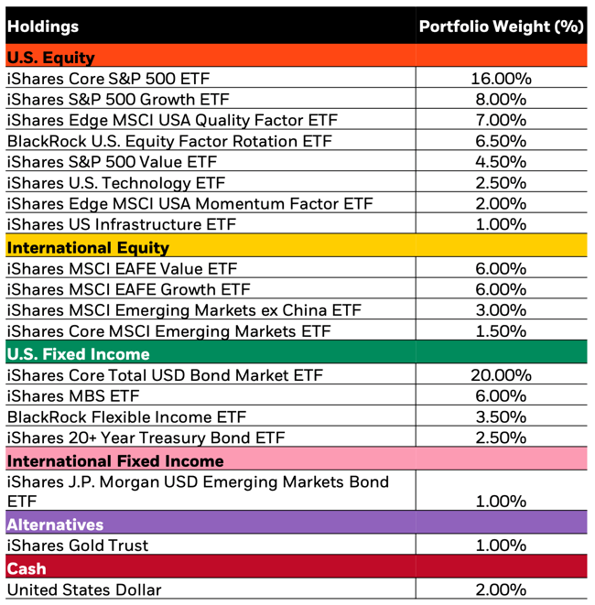Viewport: 595px width, 605px height.
Task: Click iShares US Infrastructure ETF holding
Action: click(121, 224)
